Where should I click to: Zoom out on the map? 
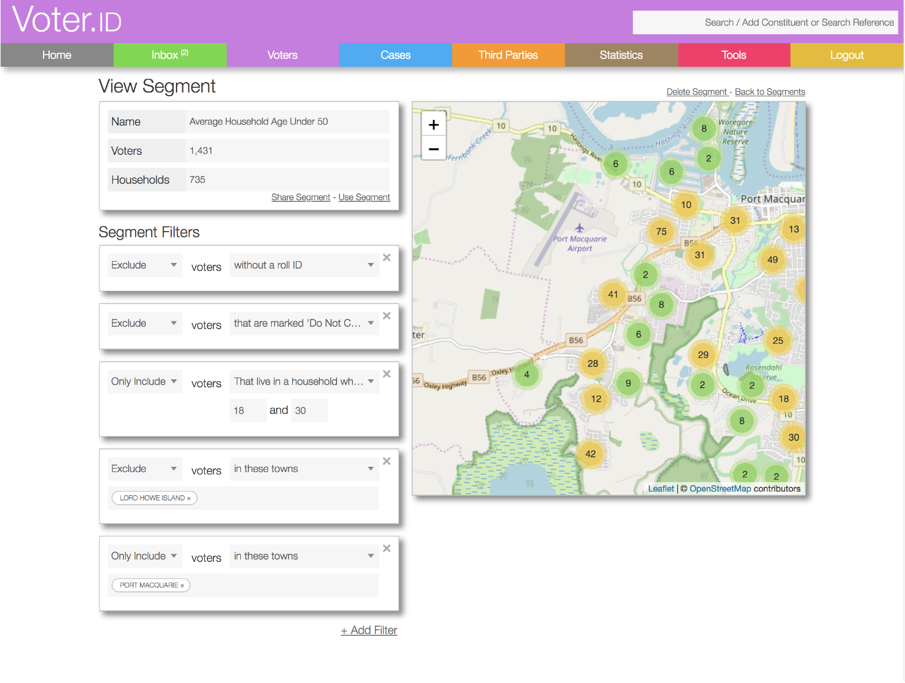[434, 149]
